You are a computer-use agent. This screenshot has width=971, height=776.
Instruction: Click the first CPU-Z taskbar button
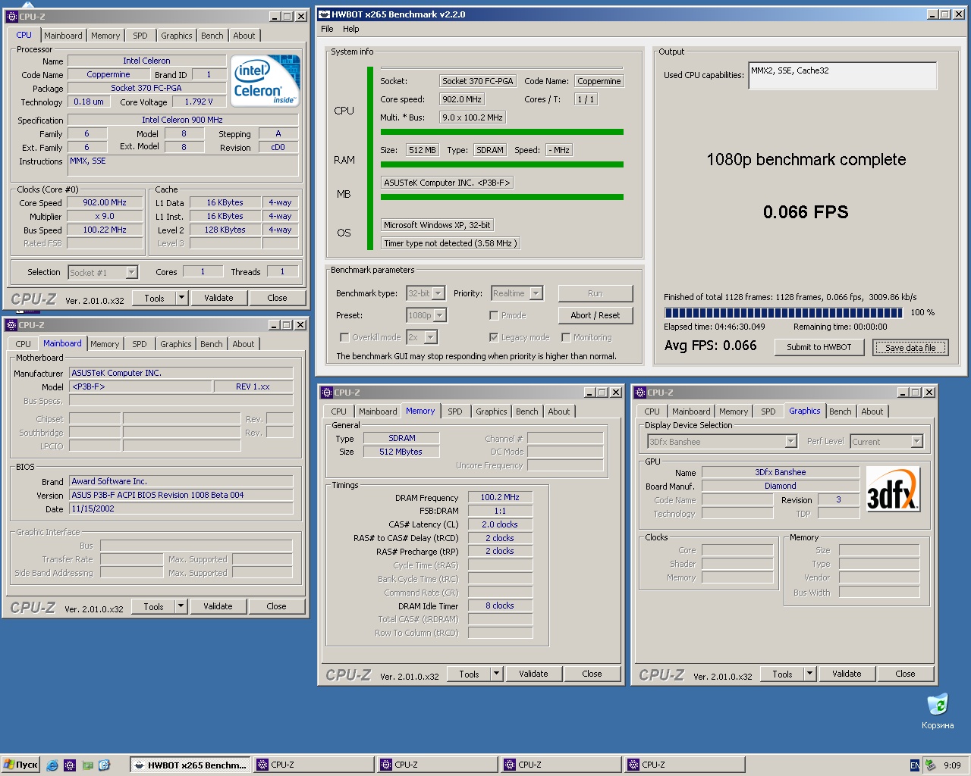pos(314,765)
